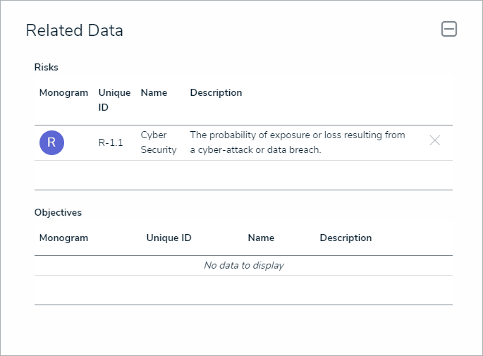This screenshot has height=356, width=483.
Task: Click the Risks Description column header
Action: point(216,92)
